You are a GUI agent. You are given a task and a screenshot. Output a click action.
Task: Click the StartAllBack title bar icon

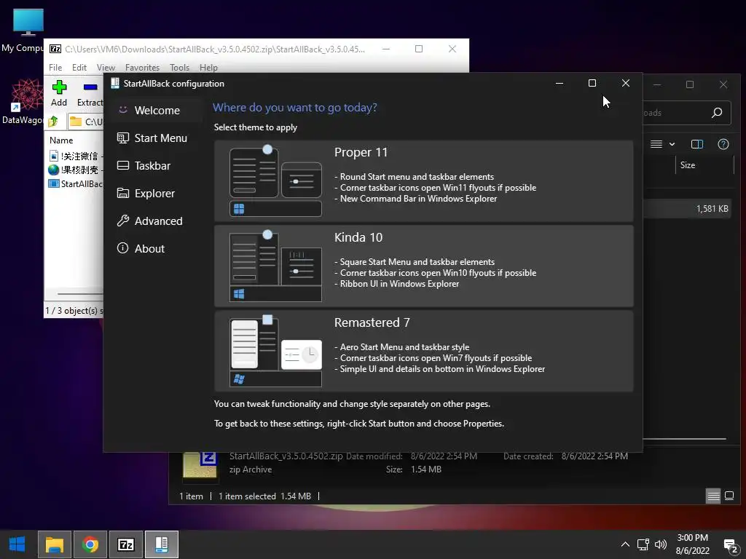[114, 83]
